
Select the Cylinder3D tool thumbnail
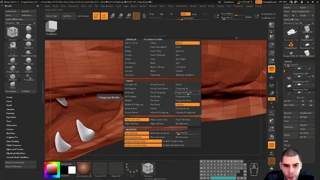click(x=306, y=29)
